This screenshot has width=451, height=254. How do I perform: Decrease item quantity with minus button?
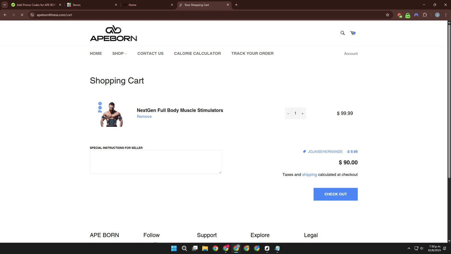288,113
